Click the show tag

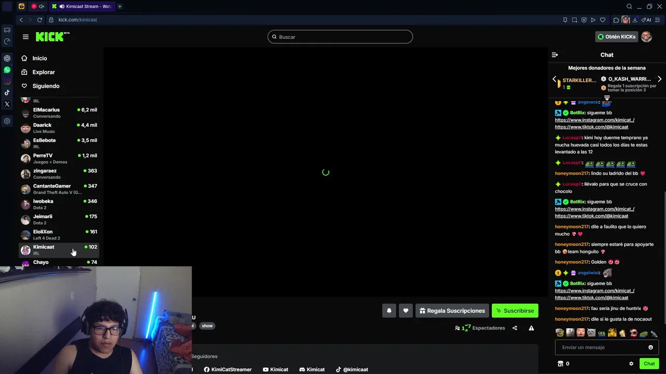(x=207, y=326)
